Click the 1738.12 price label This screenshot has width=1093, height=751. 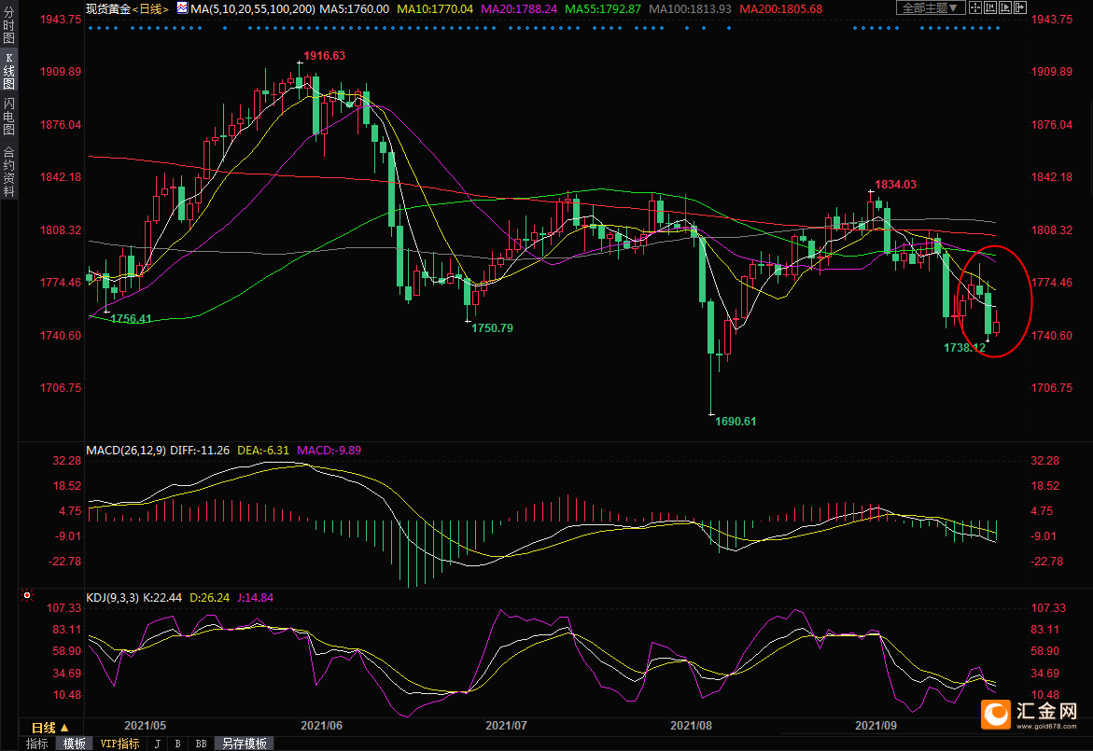[965, 348]
